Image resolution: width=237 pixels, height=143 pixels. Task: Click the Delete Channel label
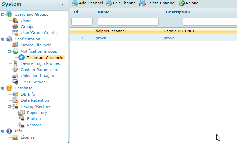tap(161, 3)
